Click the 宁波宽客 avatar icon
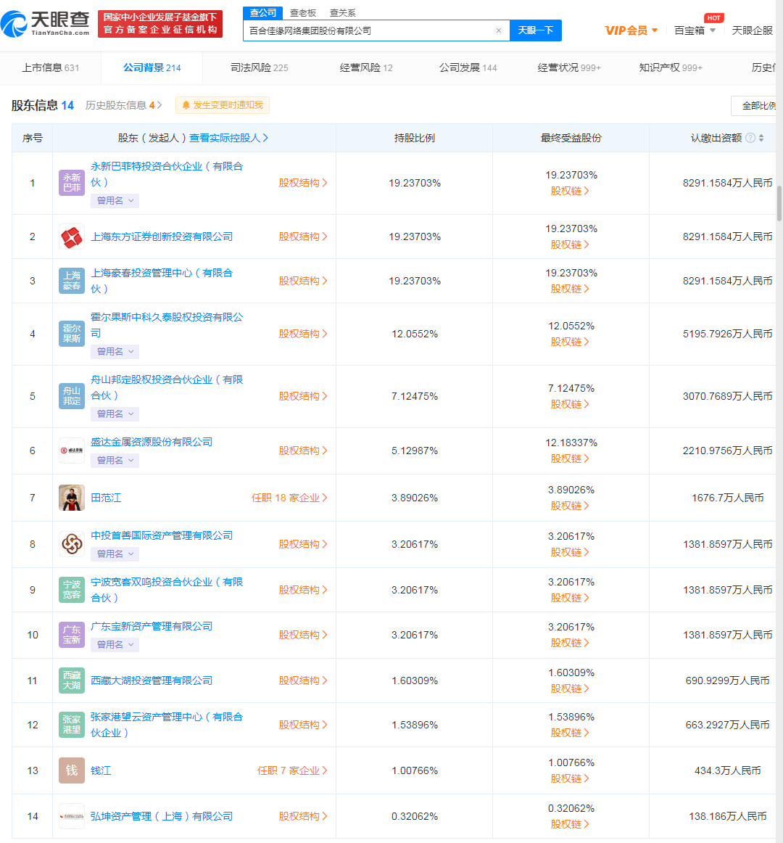Image resolution: width=783 pixels, height=843 pixels. pyautogui.click(x=72, y=590)
